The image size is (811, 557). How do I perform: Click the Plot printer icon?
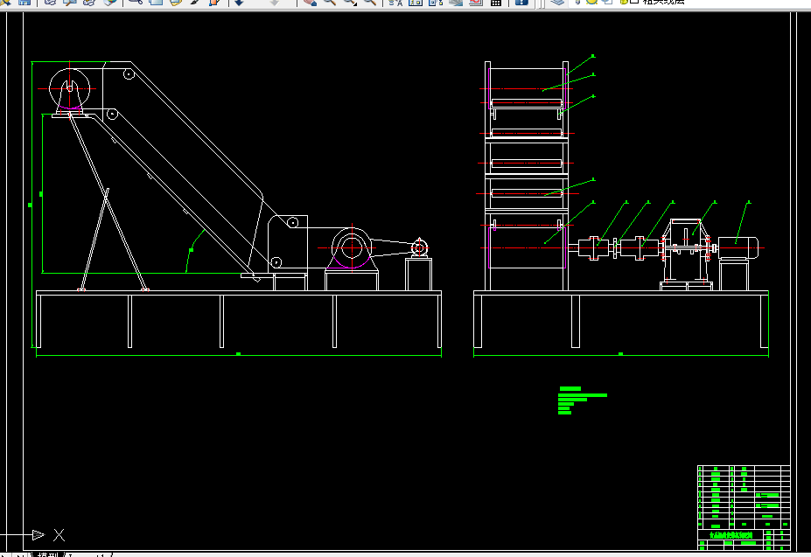click(x=50, y=3)
